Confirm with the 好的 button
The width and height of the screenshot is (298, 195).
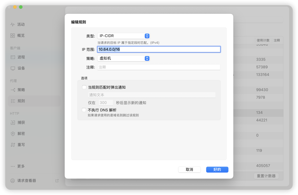[x=217, y=169]
